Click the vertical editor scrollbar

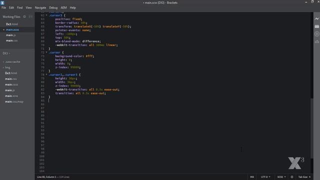(311, 128)
